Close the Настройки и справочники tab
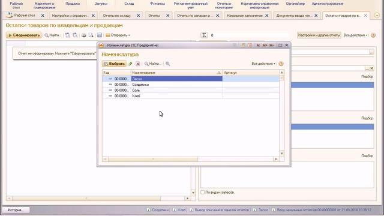This screenshot has height=216, width=384. 93,16
